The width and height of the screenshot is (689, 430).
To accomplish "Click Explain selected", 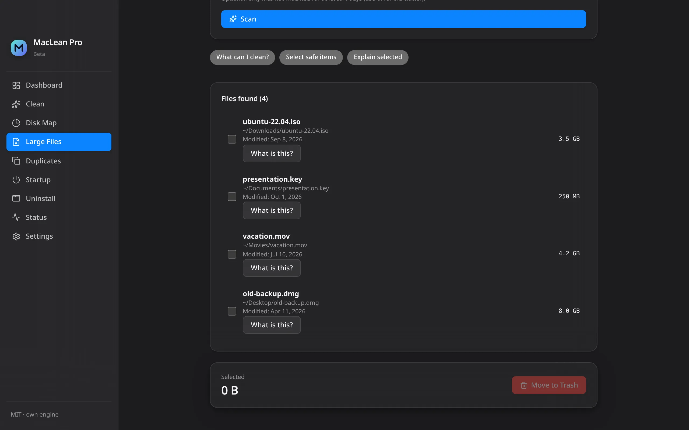I will (x=378, y=57).
